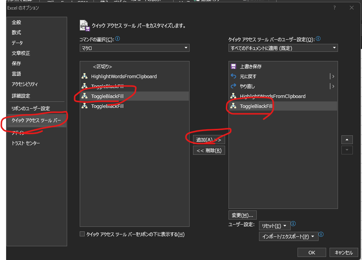Click the info icon next to コマンドの選択

tap(117, 39)
